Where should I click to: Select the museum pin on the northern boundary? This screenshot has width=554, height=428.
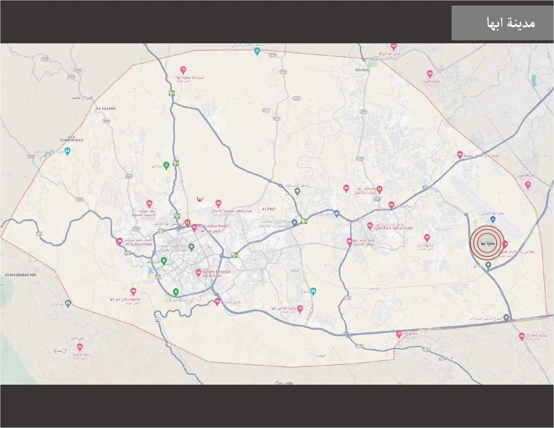pyautogui.click(x=257, y=51)
